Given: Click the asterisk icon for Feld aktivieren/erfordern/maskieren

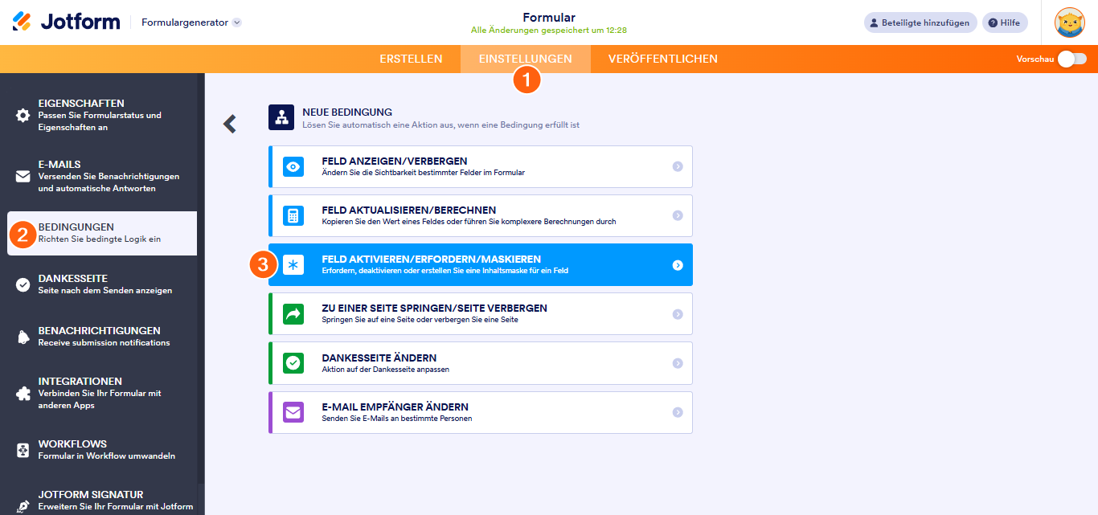Looking at the screenshot, I should click(293, 265).
